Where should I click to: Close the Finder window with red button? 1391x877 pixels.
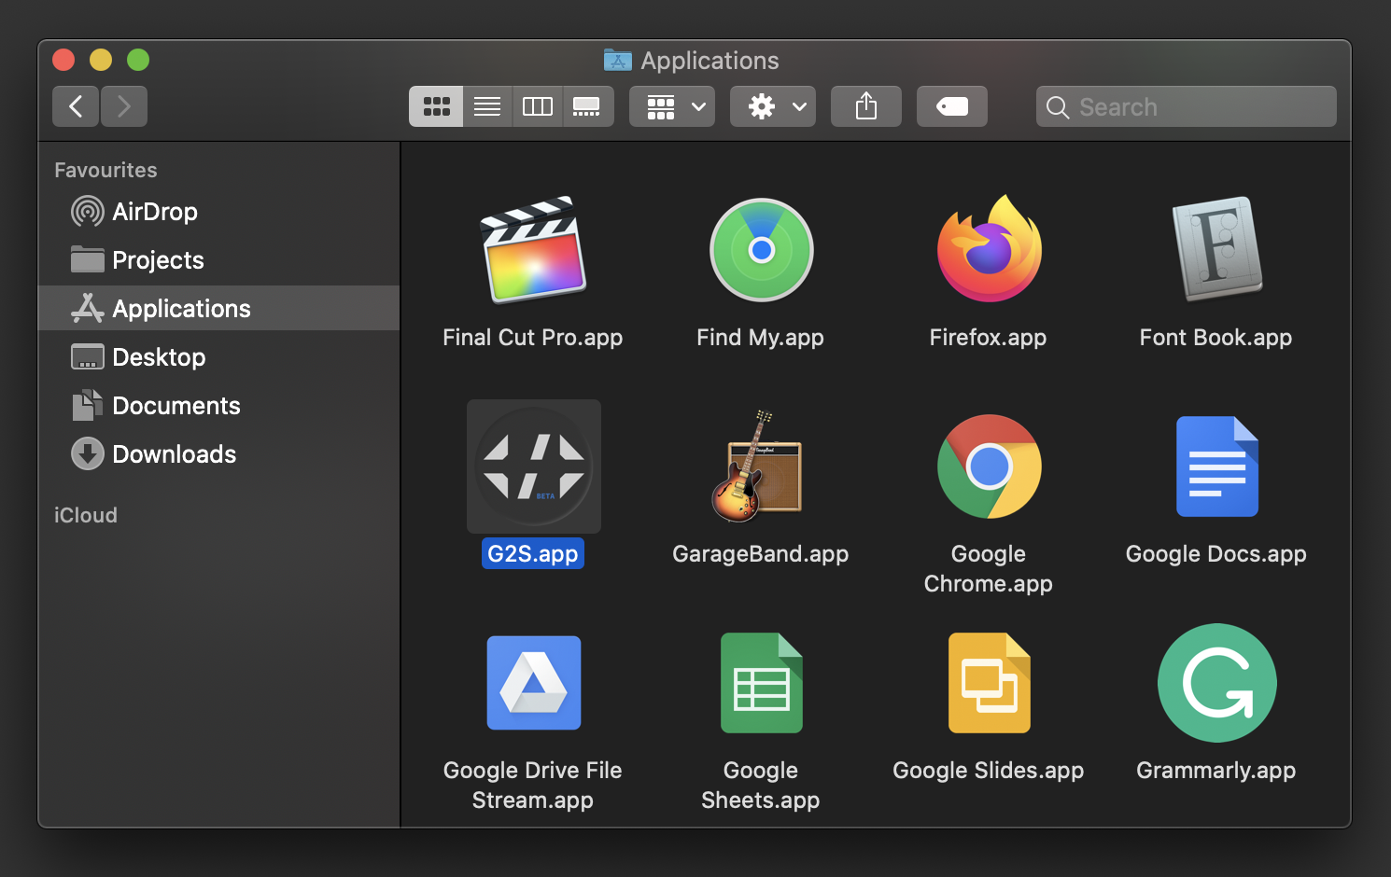click(x=63, y=60)
